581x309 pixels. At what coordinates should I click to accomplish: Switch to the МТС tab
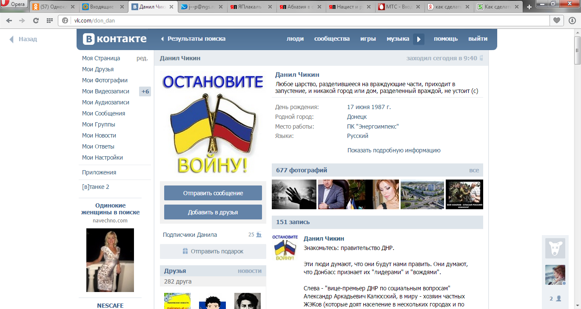(x=400, y=7)
